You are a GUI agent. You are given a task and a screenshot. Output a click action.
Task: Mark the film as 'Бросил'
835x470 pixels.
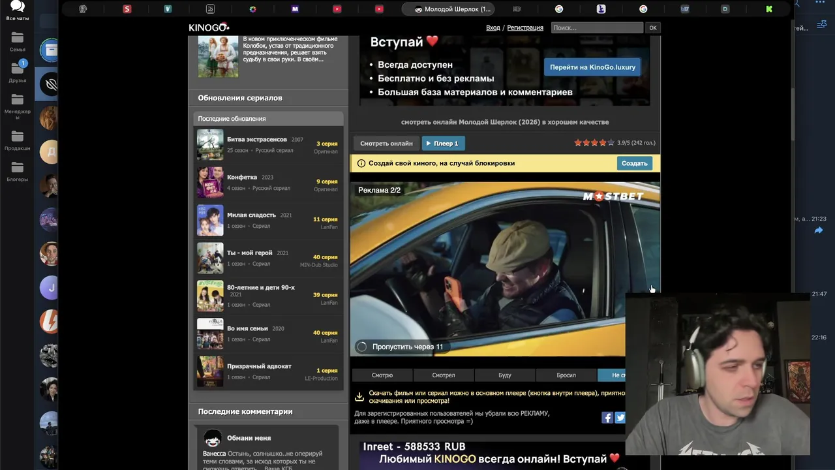[566, 375]
